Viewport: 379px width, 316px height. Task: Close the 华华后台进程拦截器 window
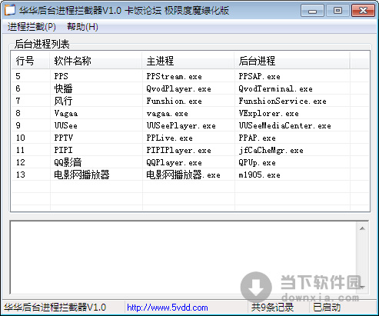pos(363,11)
